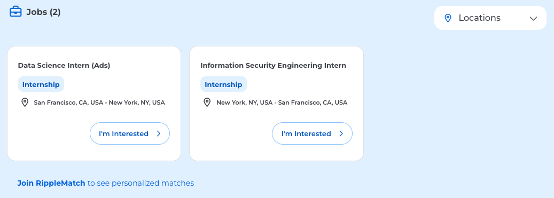The image size is (554, 198).
Task: Select Internship tag on Information Security card
Action: click(x=223, y=84)
